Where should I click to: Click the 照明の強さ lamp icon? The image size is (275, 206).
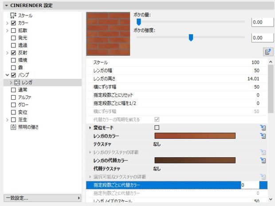[13, 127]
